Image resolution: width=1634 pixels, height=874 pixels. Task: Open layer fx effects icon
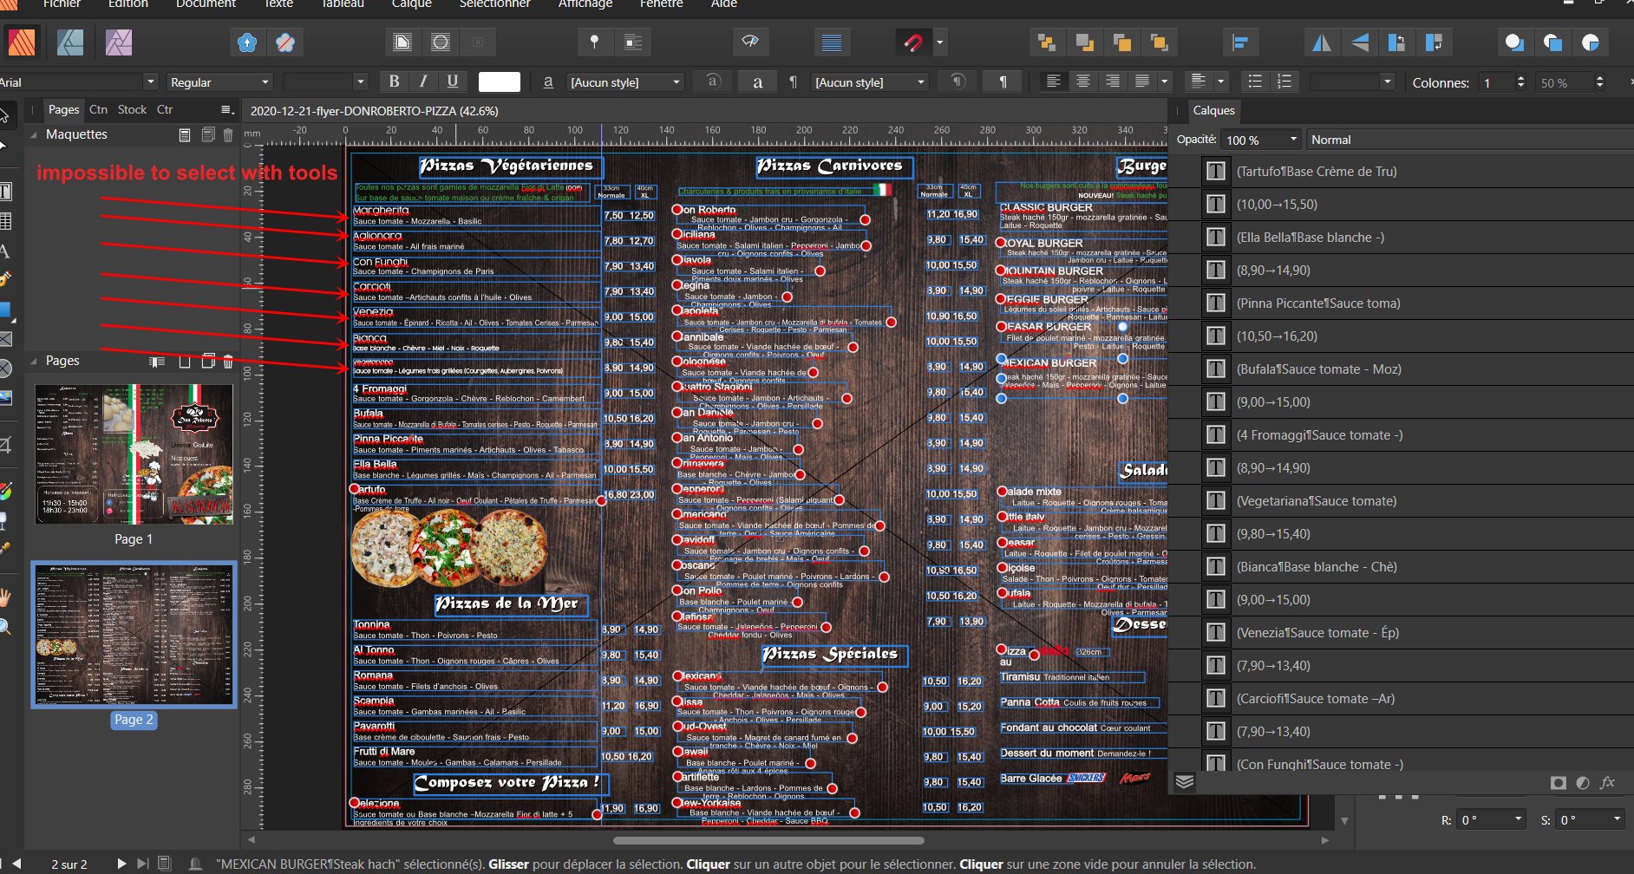click(1607, 782)
